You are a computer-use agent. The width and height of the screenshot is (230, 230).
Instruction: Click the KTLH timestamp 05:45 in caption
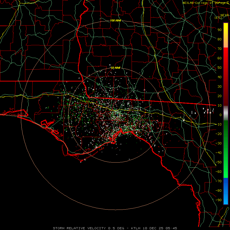click(x=171, y=228)
